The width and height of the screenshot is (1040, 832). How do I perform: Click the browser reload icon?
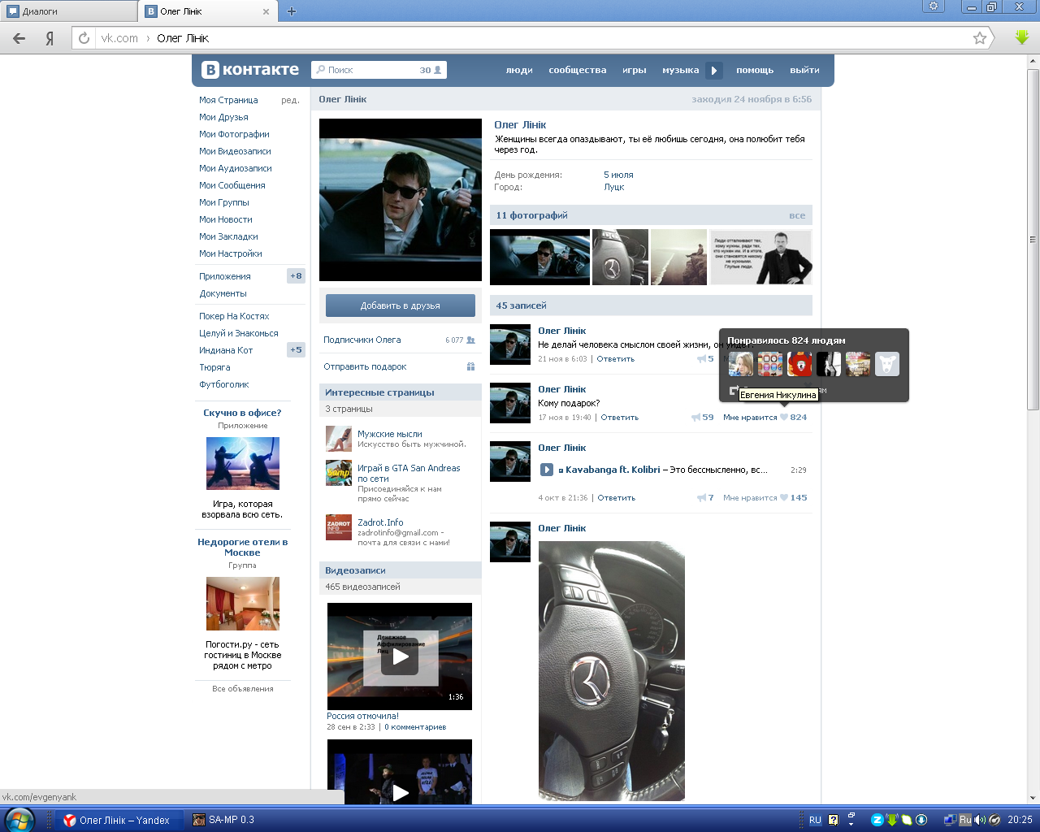pos(84,38)
